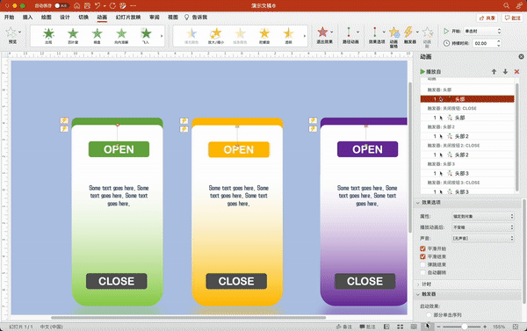Select the 飞入 (Fly In) entrance effect
The height and width of the screenshot is (331, 527).
pyautogui.click(x=146, y=36)
